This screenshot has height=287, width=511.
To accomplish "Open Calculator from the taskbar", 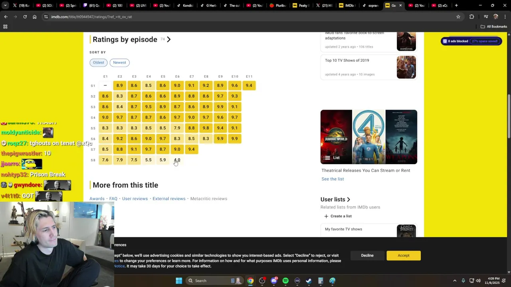I will click(x=321, y=281).
